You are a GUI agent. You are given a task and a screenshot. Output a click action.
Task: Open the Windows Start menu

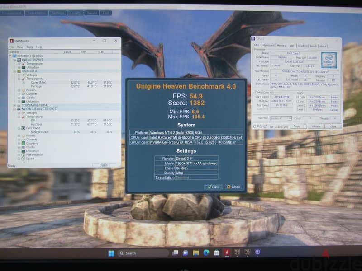tap(111, 253)
